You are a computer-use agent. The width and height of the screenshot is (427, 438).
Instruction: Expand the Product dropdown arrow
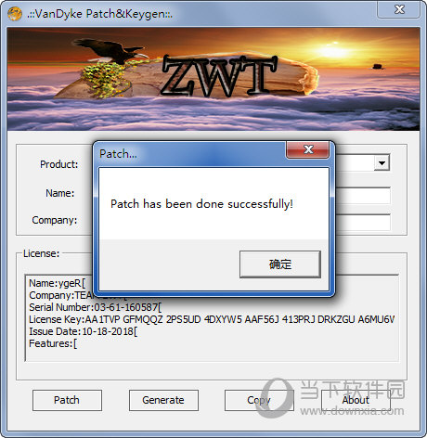(382, 163)
